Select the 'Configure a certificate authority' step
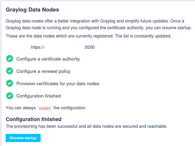 [48, 59]
